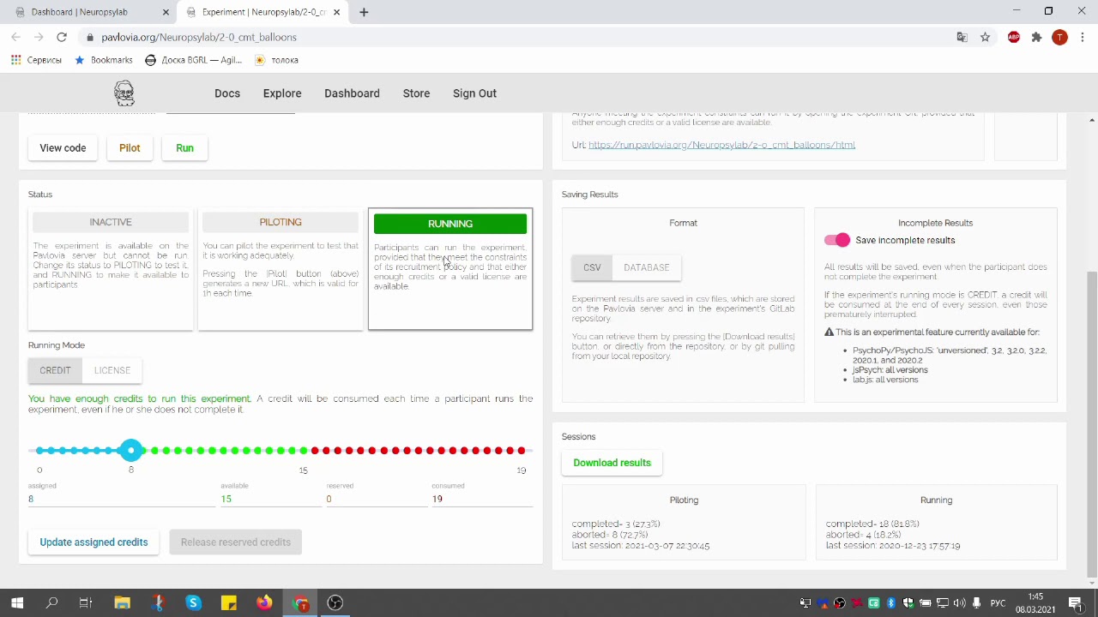Open a new browser tab with plus icon
The image size is (1098, 617).
click(x=364, y=12)
